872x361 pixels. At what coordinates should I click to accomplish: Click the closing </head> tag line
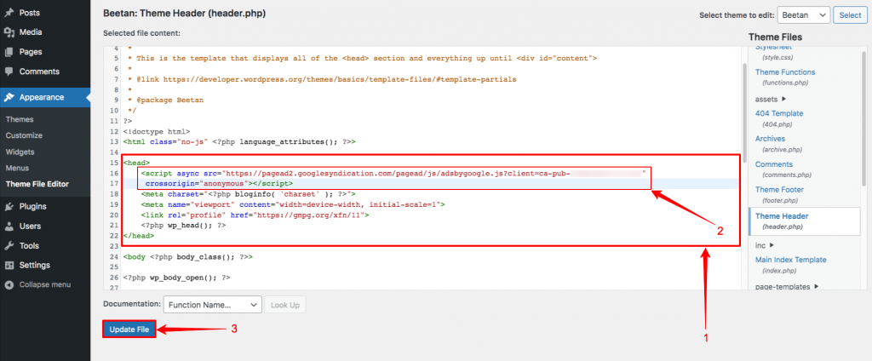point(139,236)
